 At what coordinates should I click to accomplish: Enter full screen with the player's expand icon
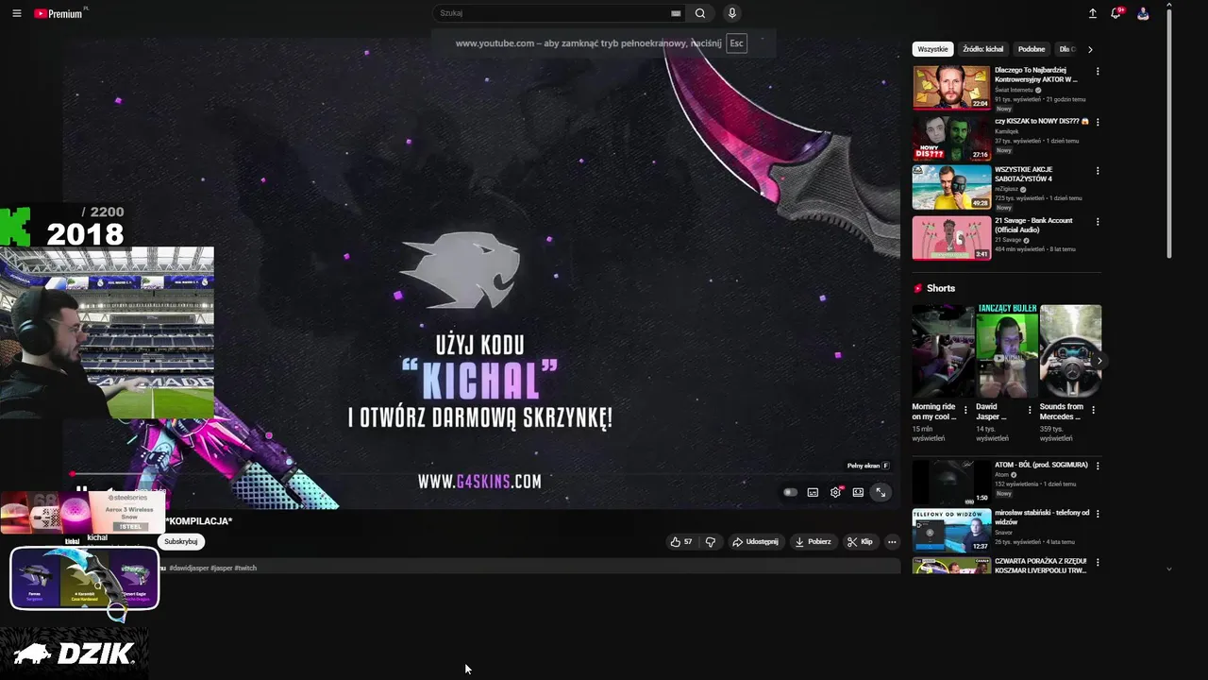click(x=881, y=492)
